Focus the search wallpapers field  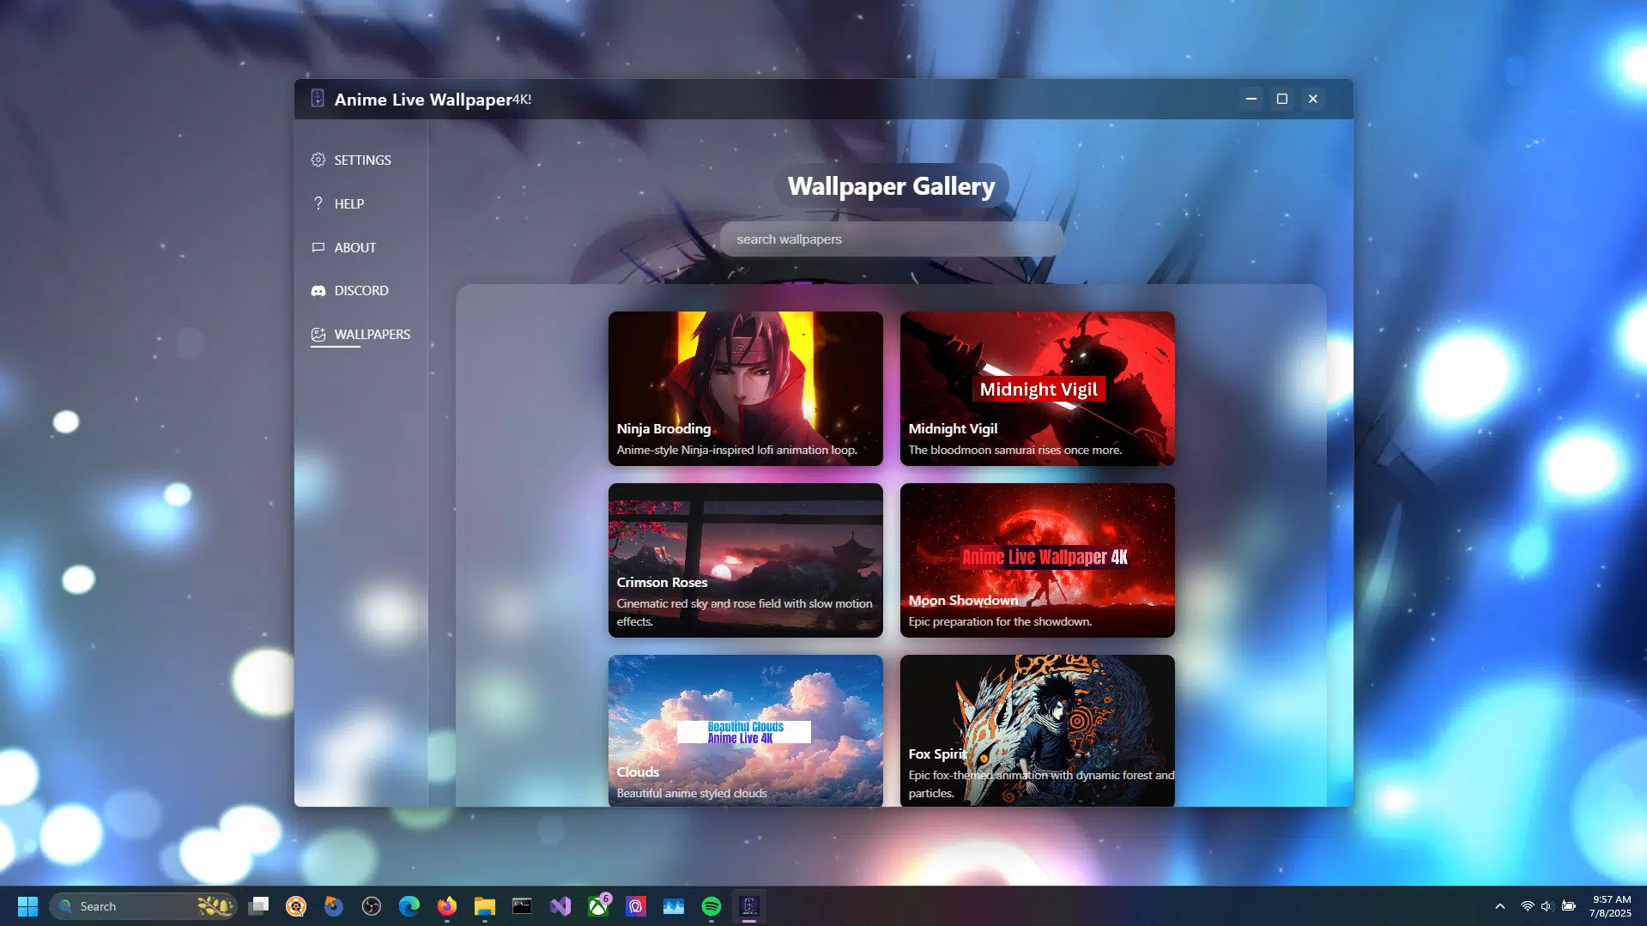(891, 239)
